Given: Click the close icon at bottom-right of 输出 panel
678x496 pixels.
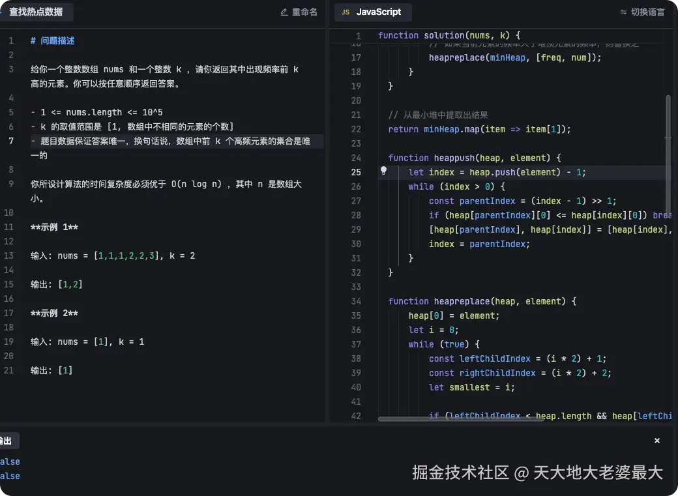Looking at the screenshot, I should click(656, 440).
